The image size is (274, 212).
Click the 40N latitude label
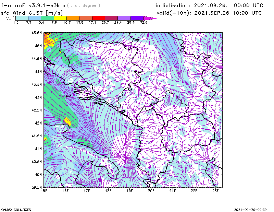(38, 175)
